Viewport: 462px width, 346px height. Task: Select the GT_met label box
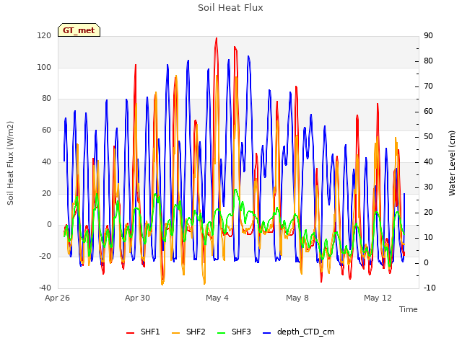79,30
